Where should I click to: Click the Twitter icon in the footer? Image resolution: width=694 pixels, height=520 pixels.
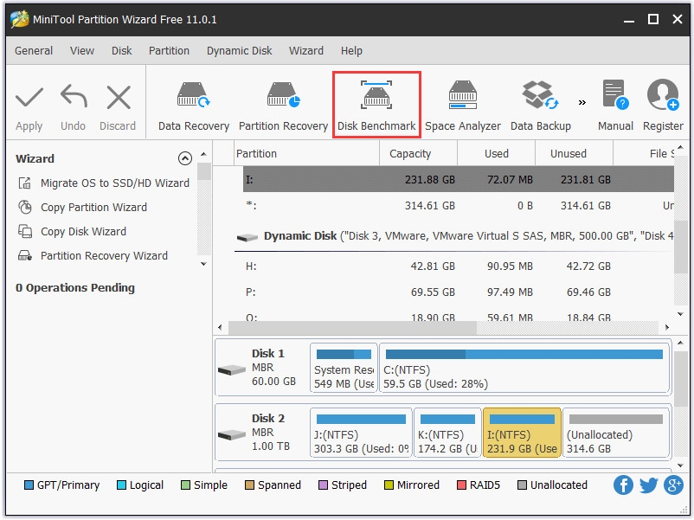coord(647,485)
